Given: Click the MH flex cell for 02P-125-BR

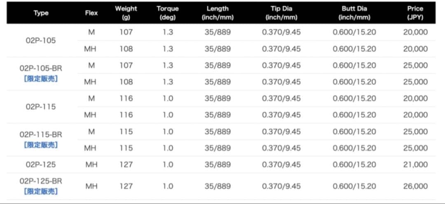Looking at the screenshot, I should pos(91,186).
